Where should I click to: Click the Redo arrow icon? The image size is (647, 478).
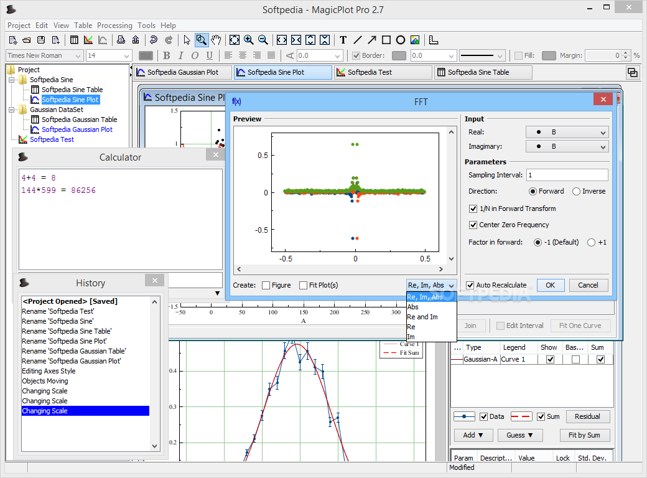coord(169,40)
